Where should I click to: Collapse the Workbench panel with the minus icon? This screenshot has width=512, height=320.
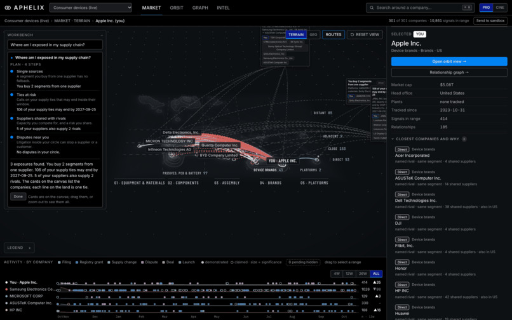102,35
